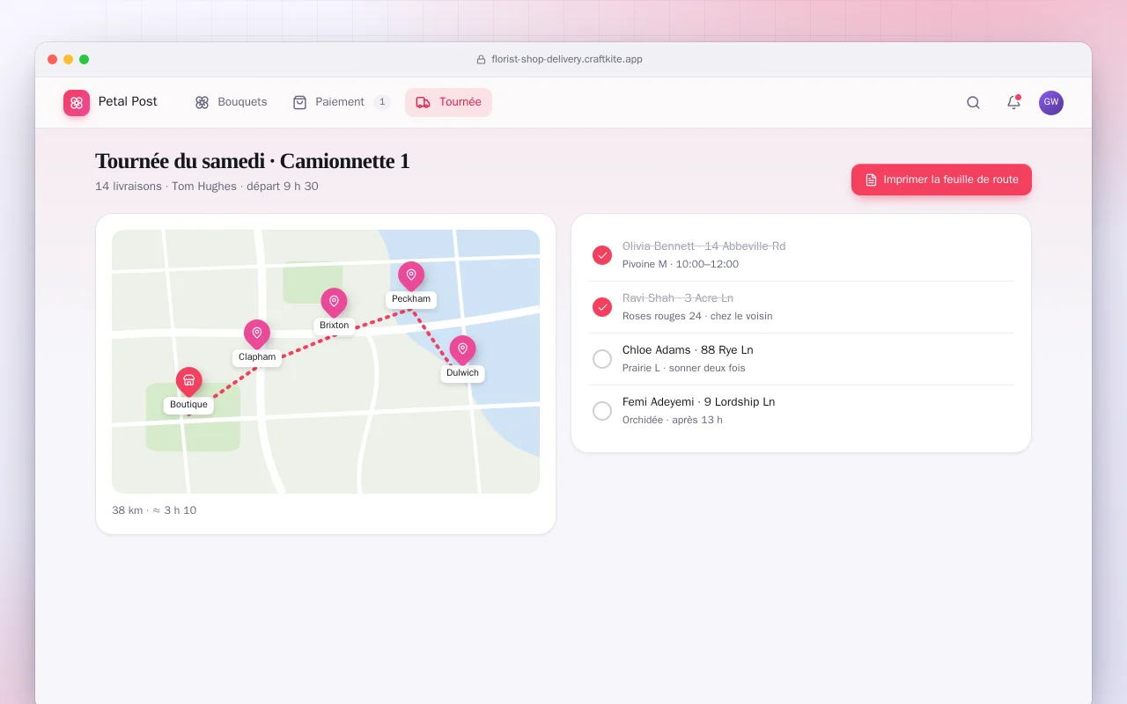Click the "Tournée du samedi · Camionnette 1" heading

click(253, 161)
